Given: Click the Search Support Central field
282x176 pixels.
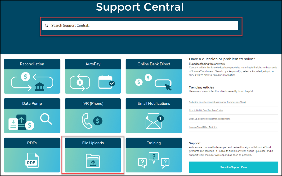Looking at the screenshot, I should [x=140, y=26].
